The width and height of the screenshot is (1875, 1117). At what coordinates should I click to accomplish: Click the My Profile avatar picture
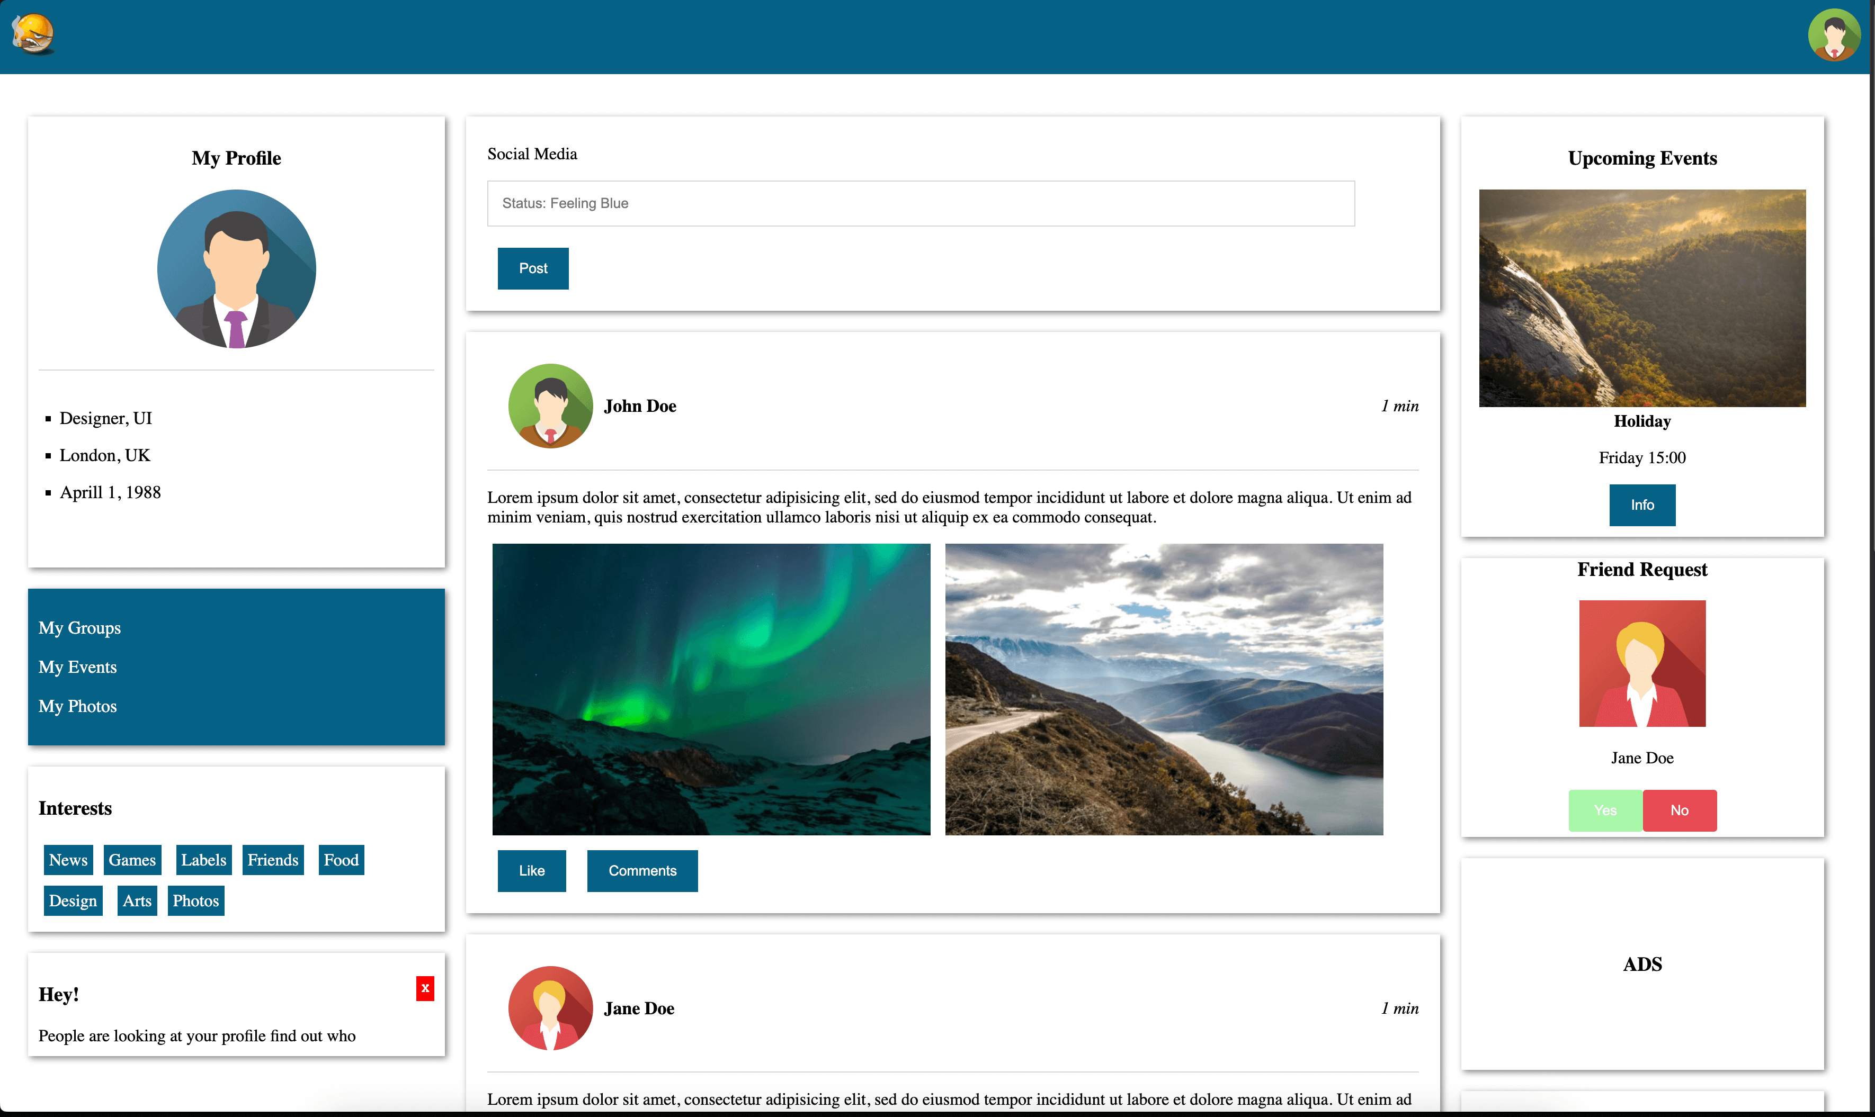(236, 269)
